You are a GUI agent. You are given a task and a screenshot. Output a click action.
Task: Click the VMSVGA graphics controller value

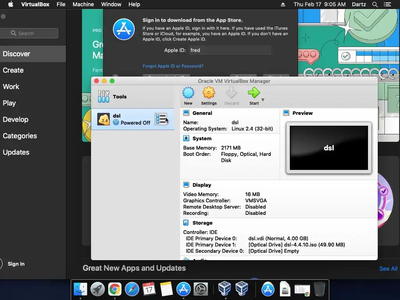click(x=256, y=201)
